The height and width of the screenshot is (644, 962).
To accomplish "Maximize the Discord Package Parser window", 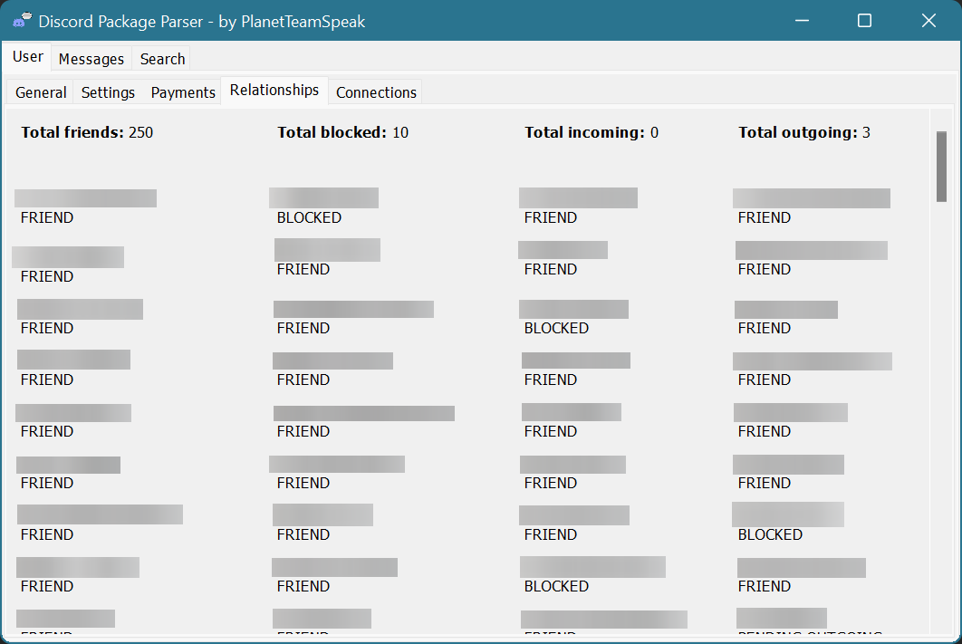I will [x=864, y=21].
